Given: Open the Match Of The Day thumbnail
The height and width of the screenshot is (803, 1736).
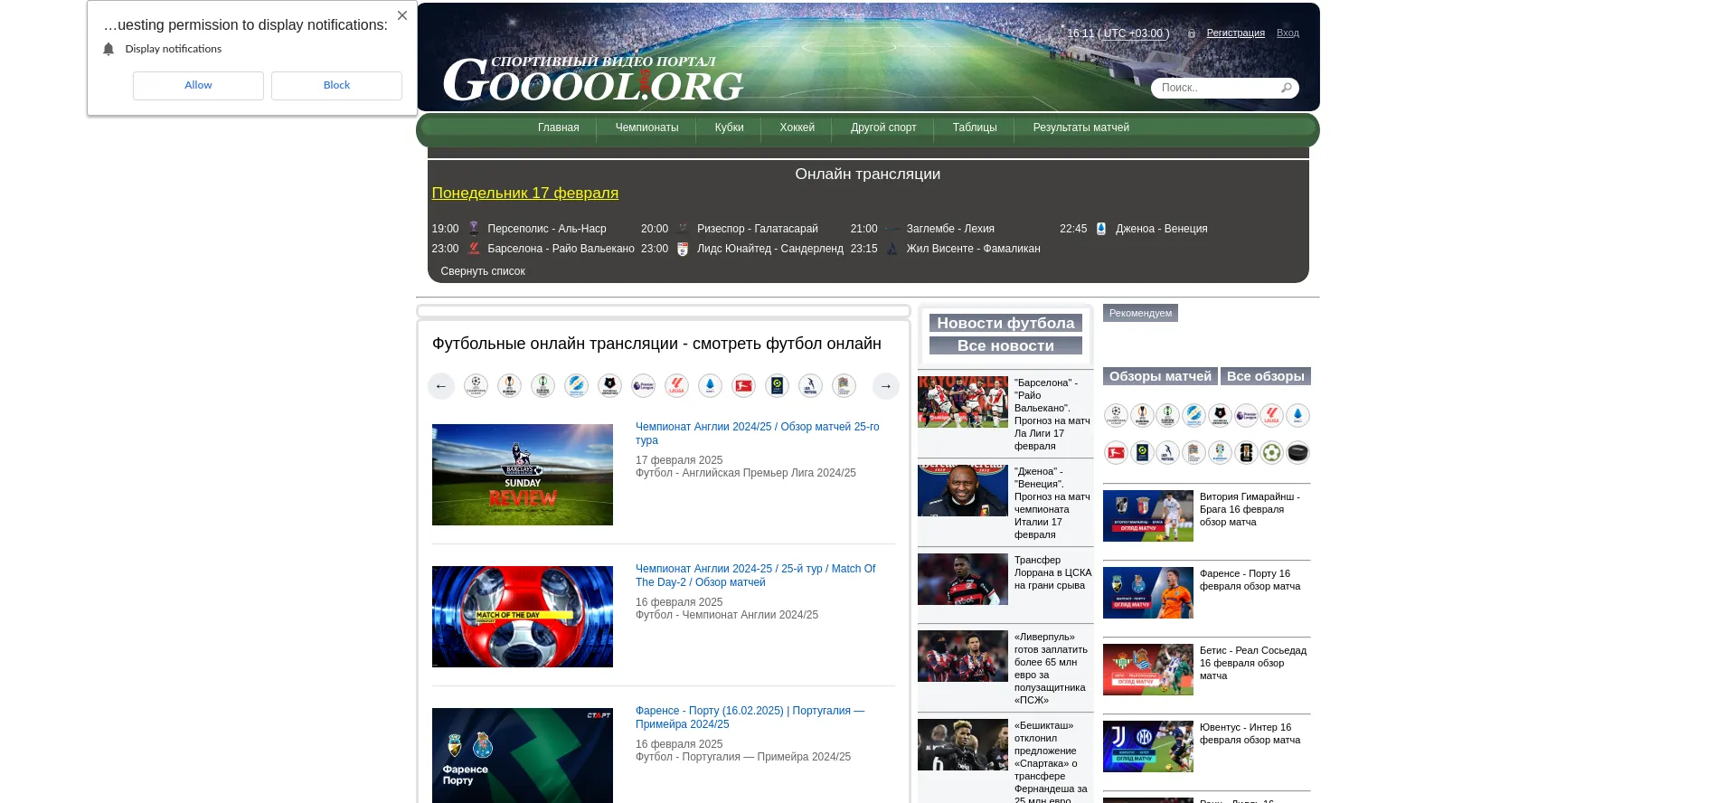Looking at the screenshot, I should point(522,617).
